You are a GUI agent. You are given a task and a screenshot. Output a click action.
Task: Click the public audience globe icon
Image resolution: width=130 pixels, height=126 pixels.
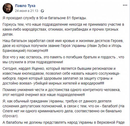pyautogui.click(x=42, y=11)
